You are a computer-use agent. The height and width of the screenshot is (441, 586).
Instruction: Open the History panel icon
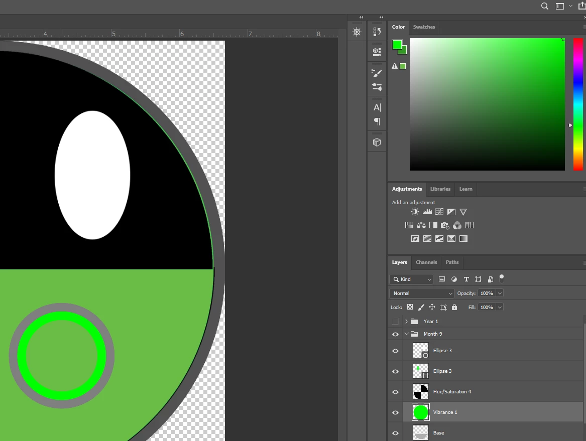pos(377,32)
